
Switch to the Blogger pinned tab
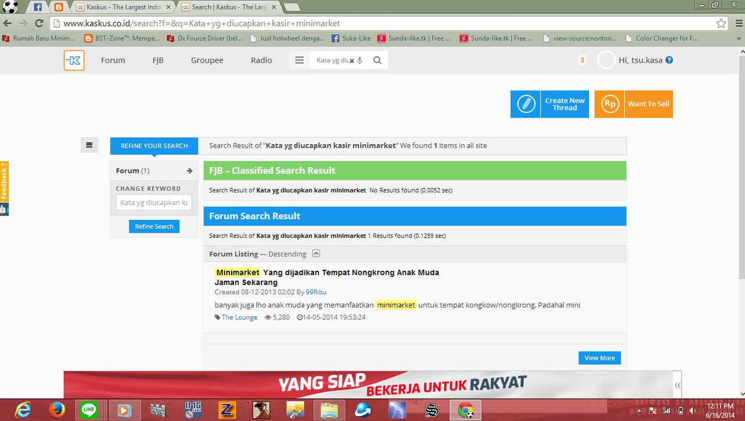58,7
